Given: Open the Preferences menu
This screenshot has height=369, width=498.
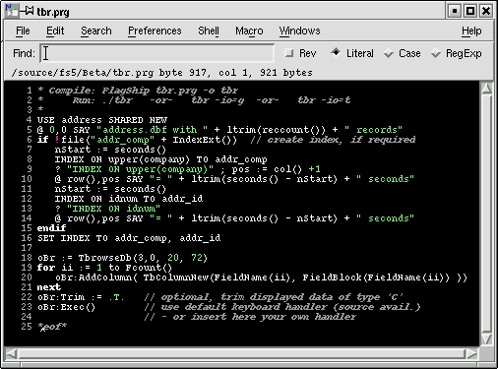Looking at the screenshot, I should click(x=155, y=31).
